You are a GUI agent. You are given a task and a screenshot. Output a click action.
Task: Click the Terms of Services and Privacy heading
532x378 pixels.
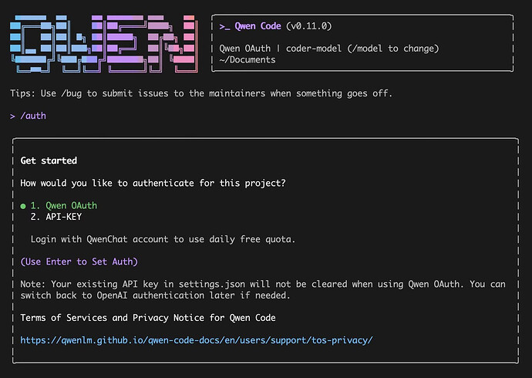(148, 317)
